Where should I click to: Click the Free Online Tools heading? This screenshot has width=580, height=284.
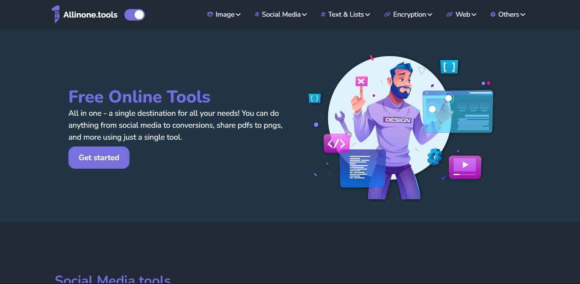(139, 97)
